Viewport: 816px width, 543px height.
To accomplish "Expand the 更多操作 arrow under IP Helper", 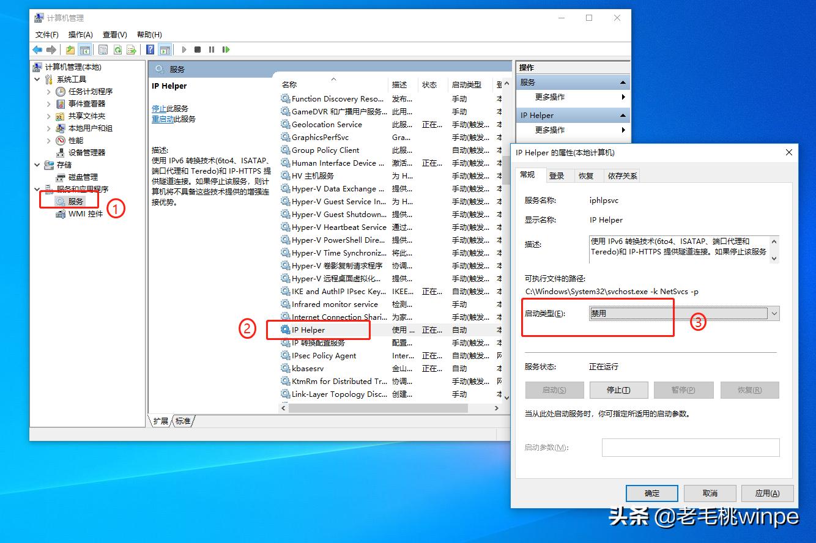I will (623, 130).
